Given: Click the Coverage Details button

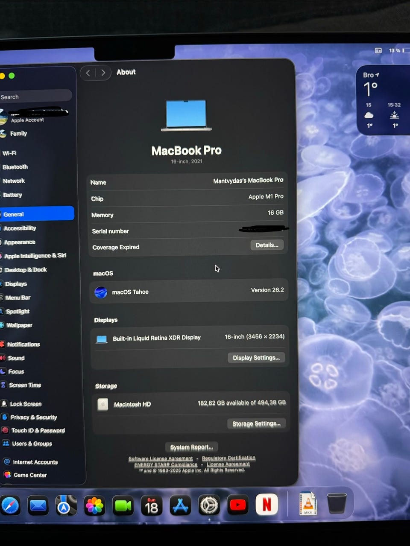Looking at the screenshot, I should (x=266, y=245).
